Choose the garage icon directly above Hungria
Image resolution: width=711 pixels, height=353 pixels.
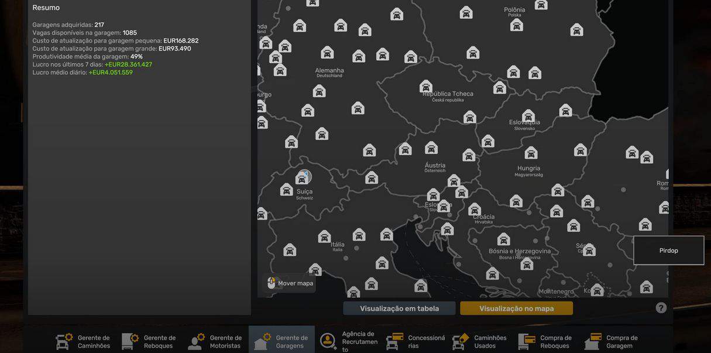coord(531,153)
